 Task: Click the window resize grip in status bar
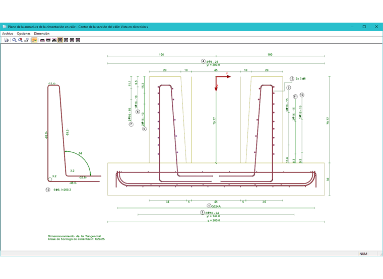click(x=381, y=254)
